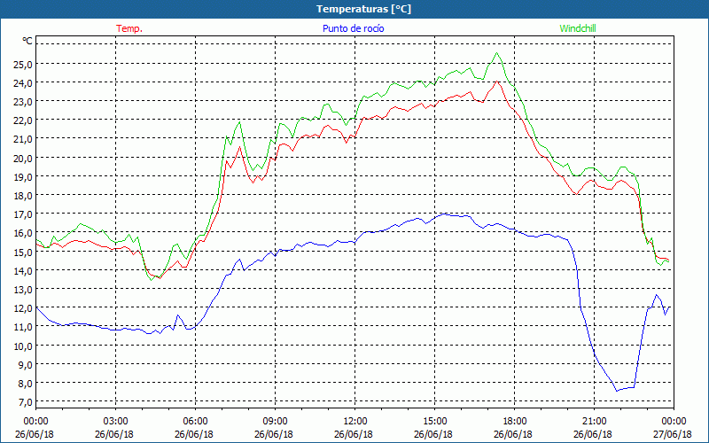Click the 09:00 time axis label
Image resolution: width=709 pixels, height=443 pixels.
pyautogui.click(x=275, y=422)
